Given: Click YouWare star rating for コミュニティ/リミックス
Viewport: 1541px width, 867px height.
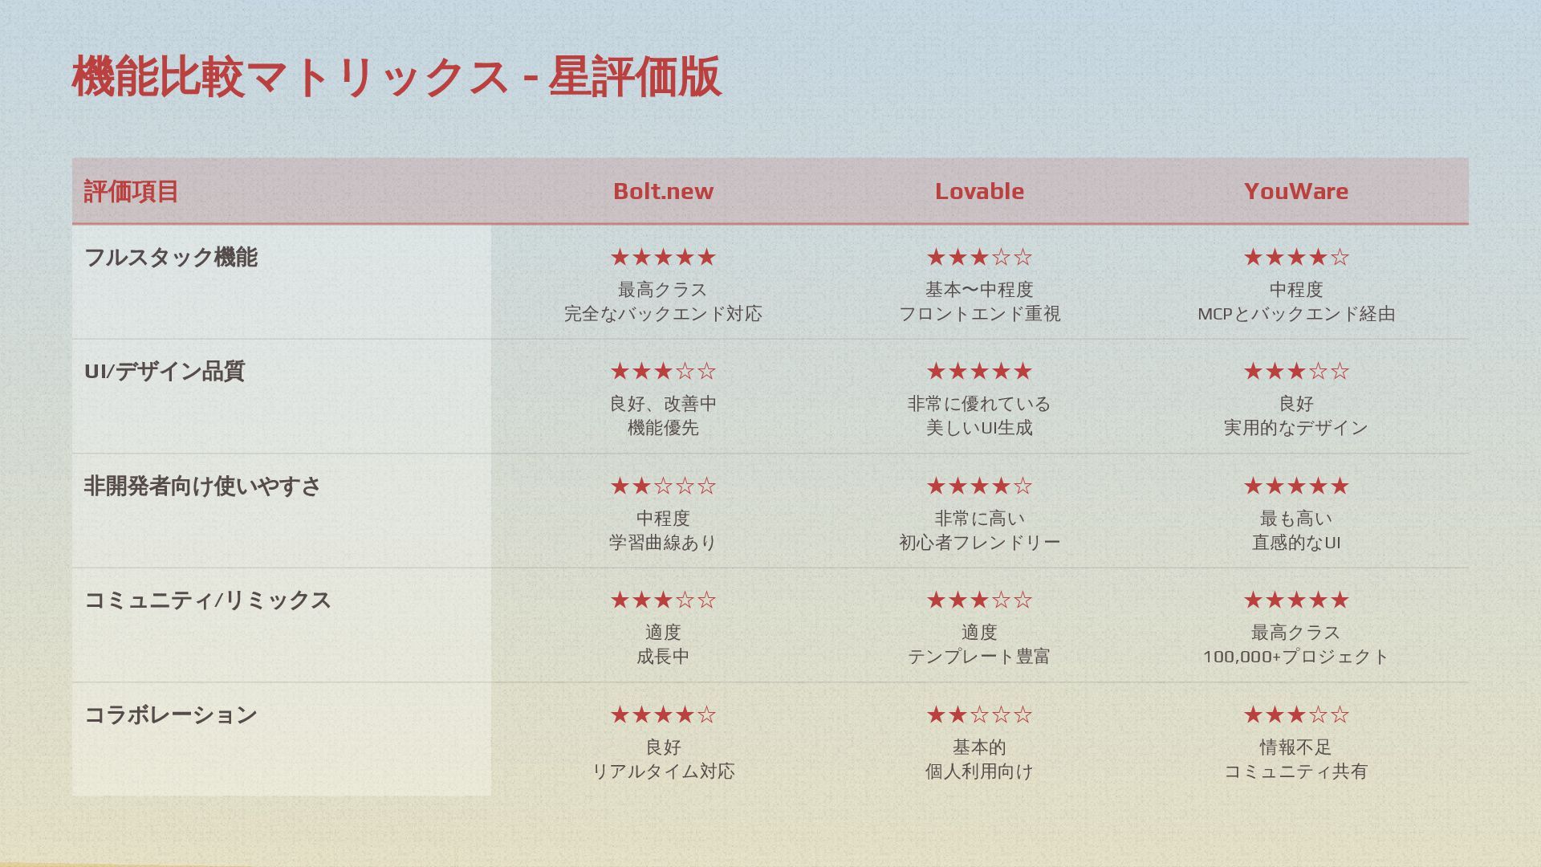Looking at the screenshot, I should pyautogui.click(x=1295, y=600).
